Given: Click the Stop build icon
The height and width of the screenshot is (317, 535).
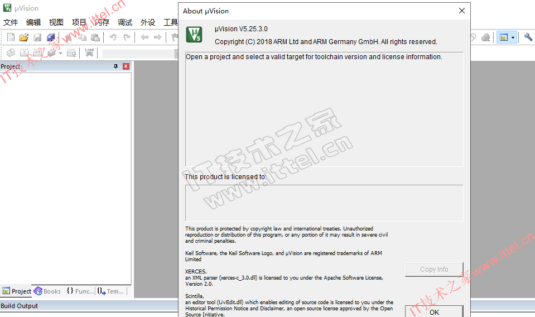Looking at the screenshot, I should pos(71,52).
